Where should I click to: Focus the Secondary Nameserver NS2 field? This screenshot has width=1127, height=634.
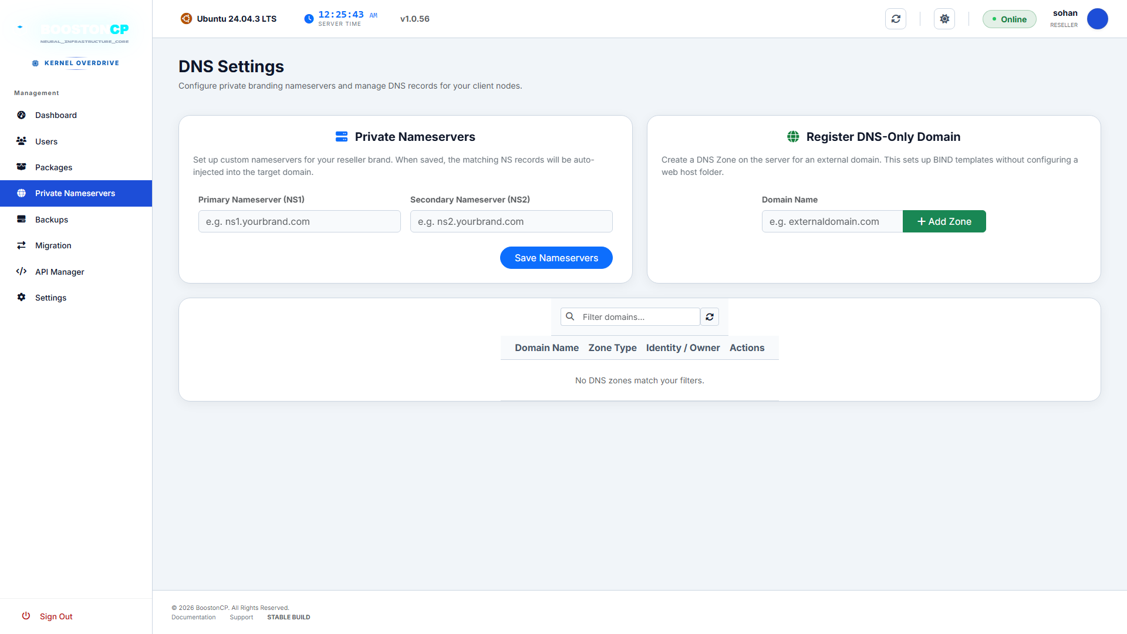[511, 221]
